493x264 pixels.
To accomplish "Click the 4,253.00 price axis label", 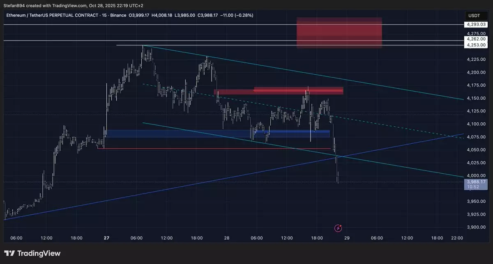I will pos(476,45).
